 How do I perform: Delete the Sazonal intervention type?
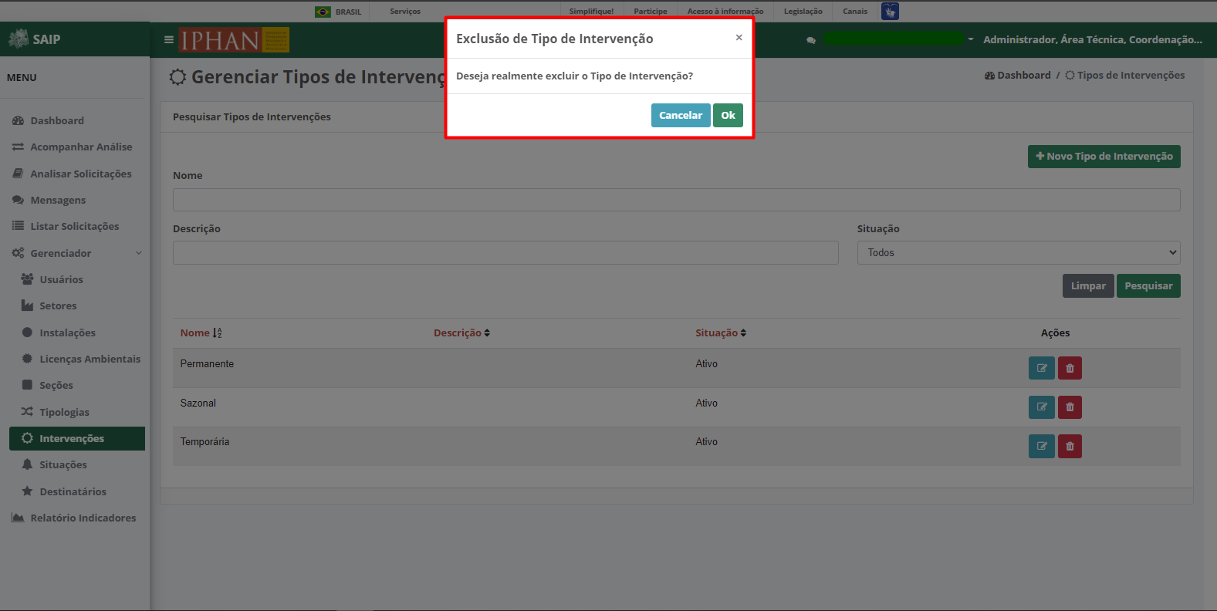click(1070, 407)
